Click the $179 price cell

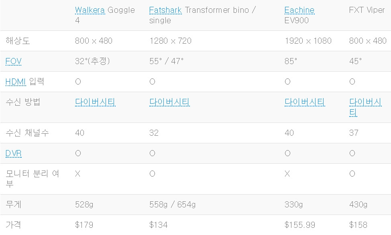pyautogui.click(x=84, y=225)
